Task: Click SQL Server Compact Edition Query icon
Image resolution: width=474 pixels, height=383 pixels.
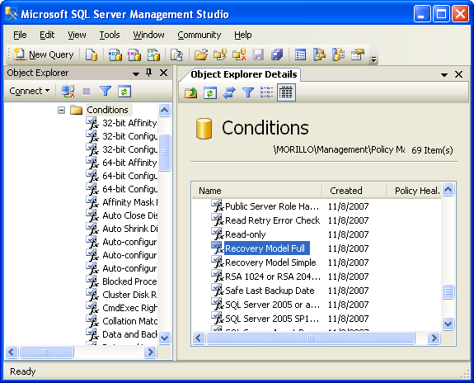Action: [176, 54]
